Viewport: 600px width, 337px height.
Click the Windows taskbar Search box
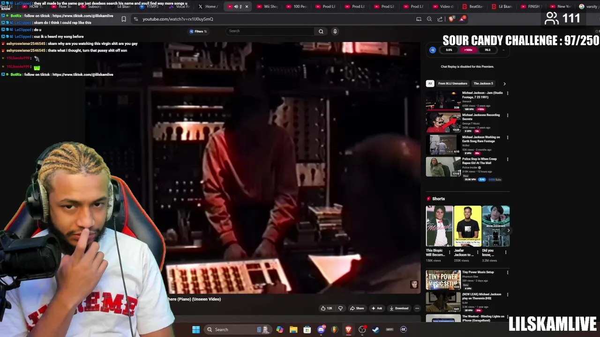[239, 330]
